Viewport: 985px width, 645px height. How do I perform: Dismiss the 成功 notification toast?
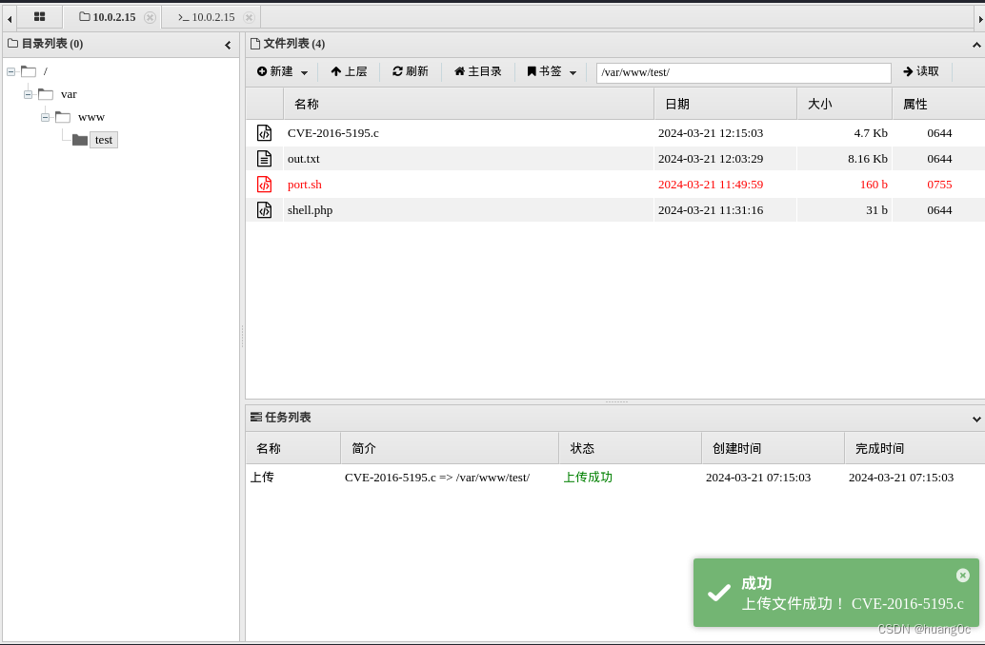963,575
